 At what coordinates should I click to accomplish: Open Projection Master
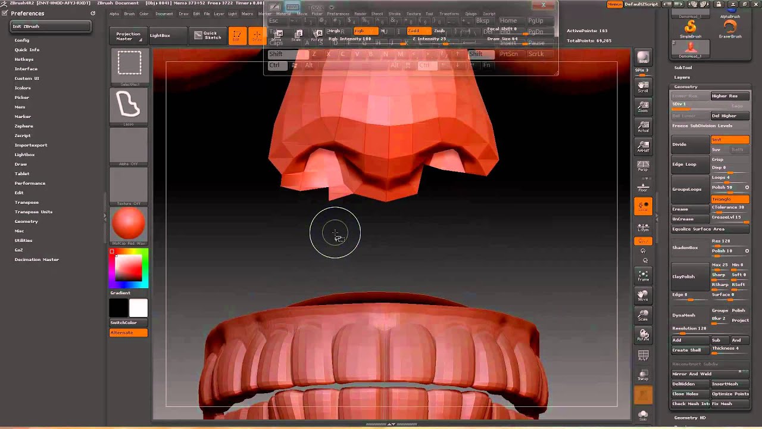(128, 36)
